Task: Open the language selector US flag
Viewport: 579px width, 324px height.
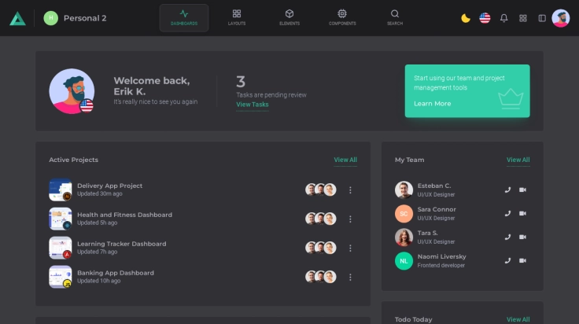Action: point(485,18)
